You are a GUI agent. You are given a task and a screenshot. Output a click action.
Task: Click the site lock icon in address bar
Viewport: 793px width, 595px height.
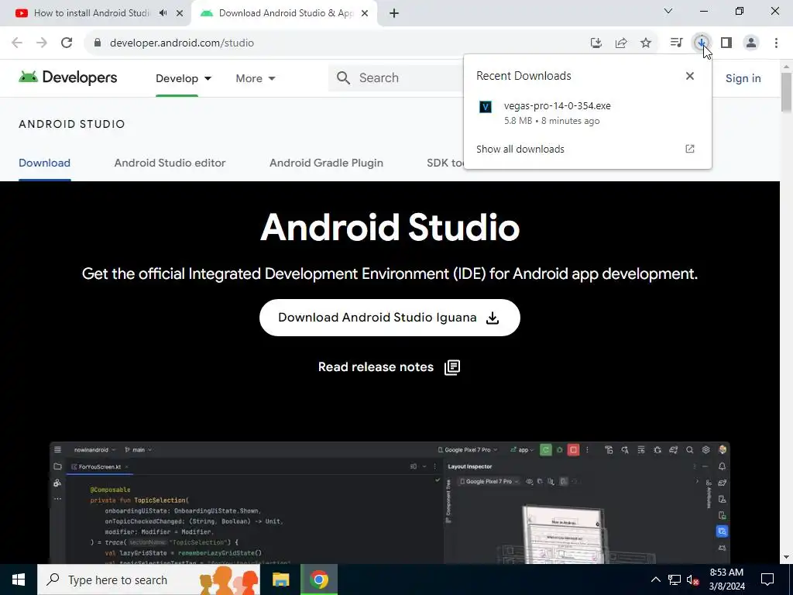(98, 43)
